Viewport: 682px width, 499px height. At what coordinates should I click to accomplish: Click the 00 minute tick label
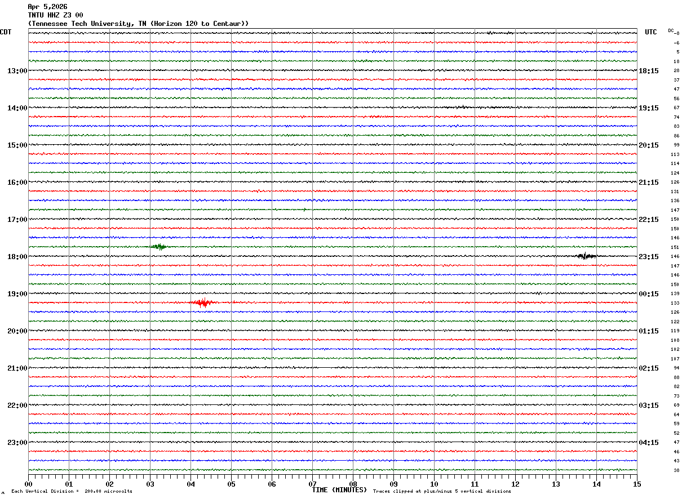[x=28, y=484]
